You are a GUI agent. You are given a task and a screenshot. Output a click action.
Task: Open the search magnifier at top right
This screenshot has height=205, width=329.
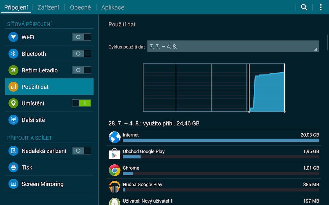coord(303,7)
